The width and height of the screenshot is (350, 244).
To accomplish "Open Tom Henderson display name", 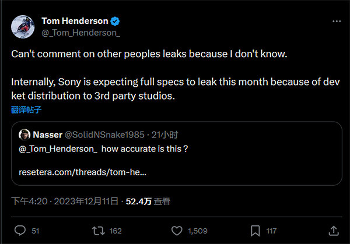I will [75, 21].
